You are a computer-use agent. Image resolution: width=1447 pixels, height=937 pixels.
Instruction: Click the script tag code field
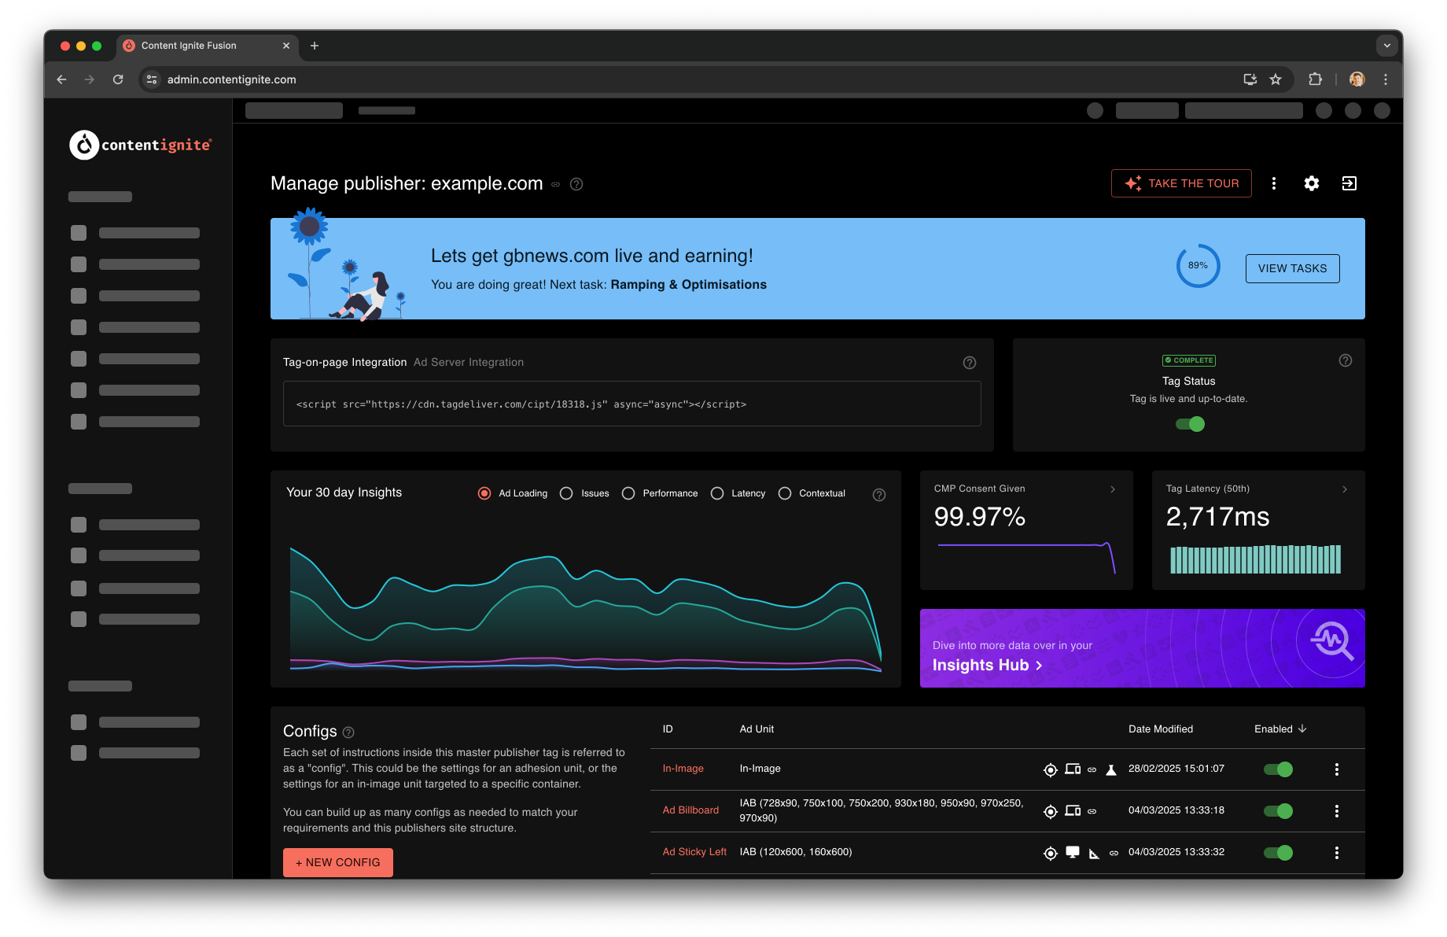[x=632, y=404]
